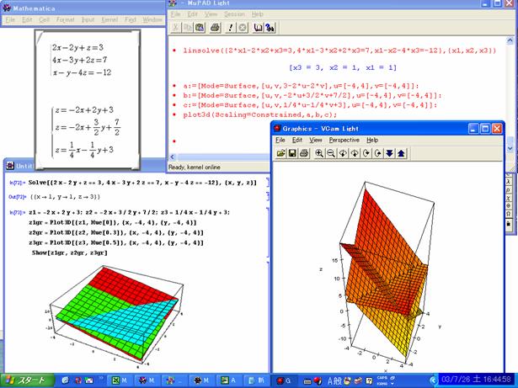Screen dimensions: 518x388
Task: Click the blue up arrow in VCam toolbar
Action: pos(401,153)
